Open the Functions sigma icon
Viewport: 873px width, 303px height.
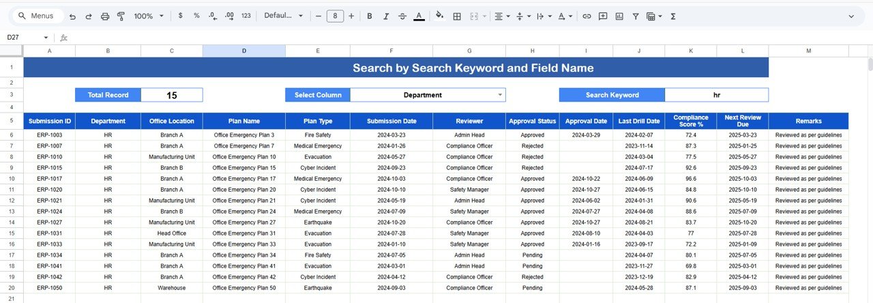[673, 16]
